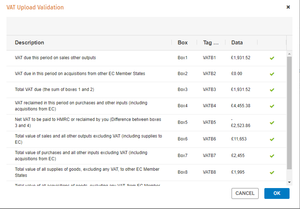
Task: Click the Tag column header
Action: pyautogui.click(x=211, y=43)
